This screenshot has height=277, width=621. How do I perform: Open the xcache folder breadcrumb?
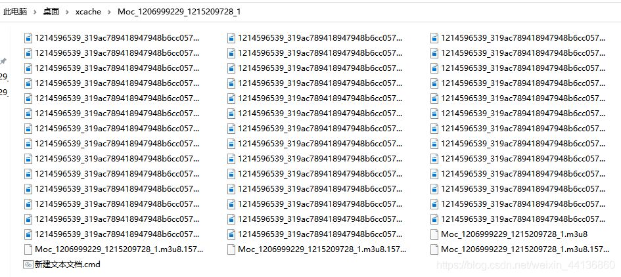[88, 12]
